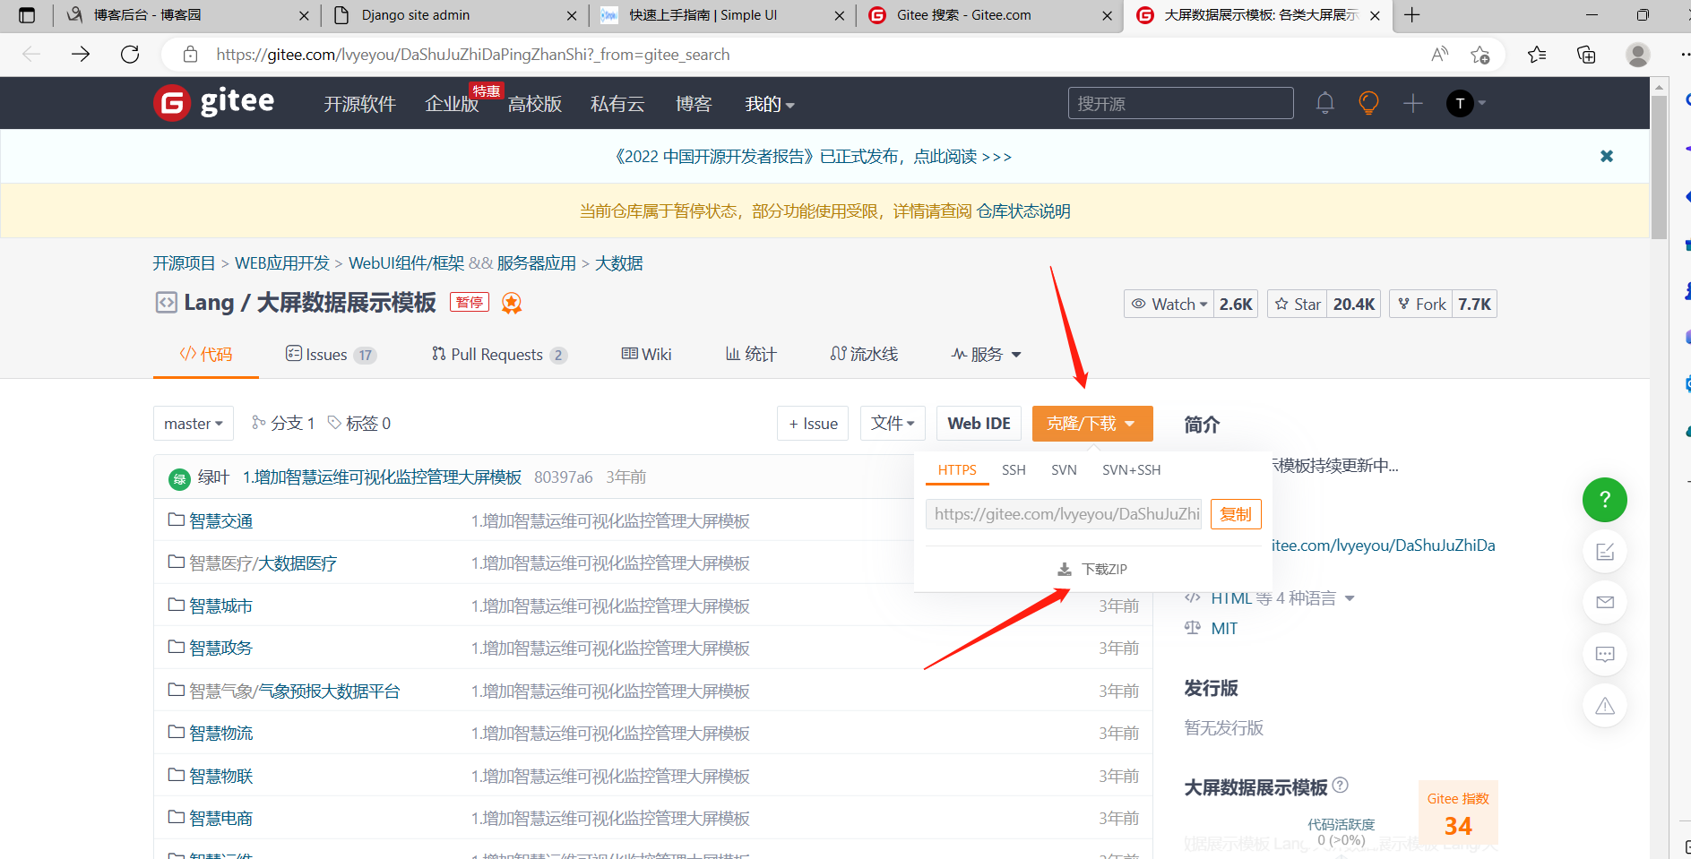
Task: Click the plus icon in Gitee header
Action: point(1413,103)
